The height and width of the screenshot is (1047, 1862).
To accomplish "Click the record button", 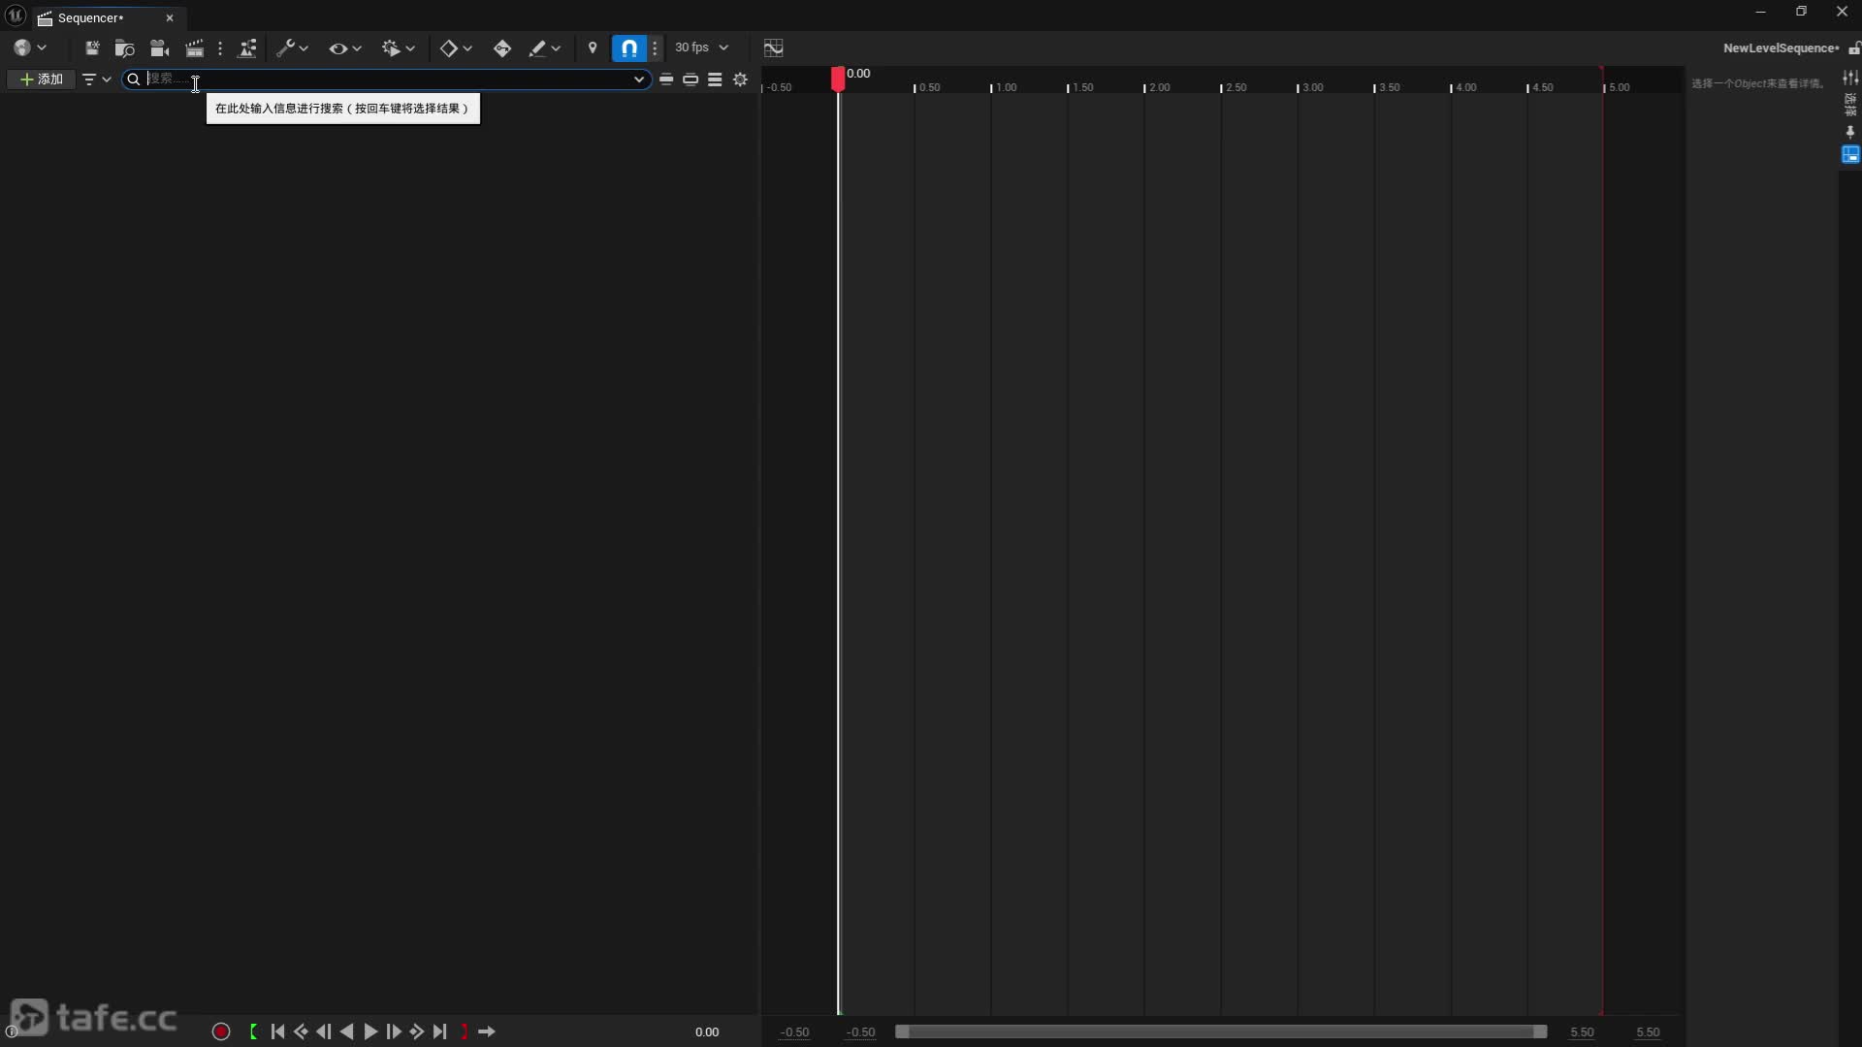I will (221, 1031).
